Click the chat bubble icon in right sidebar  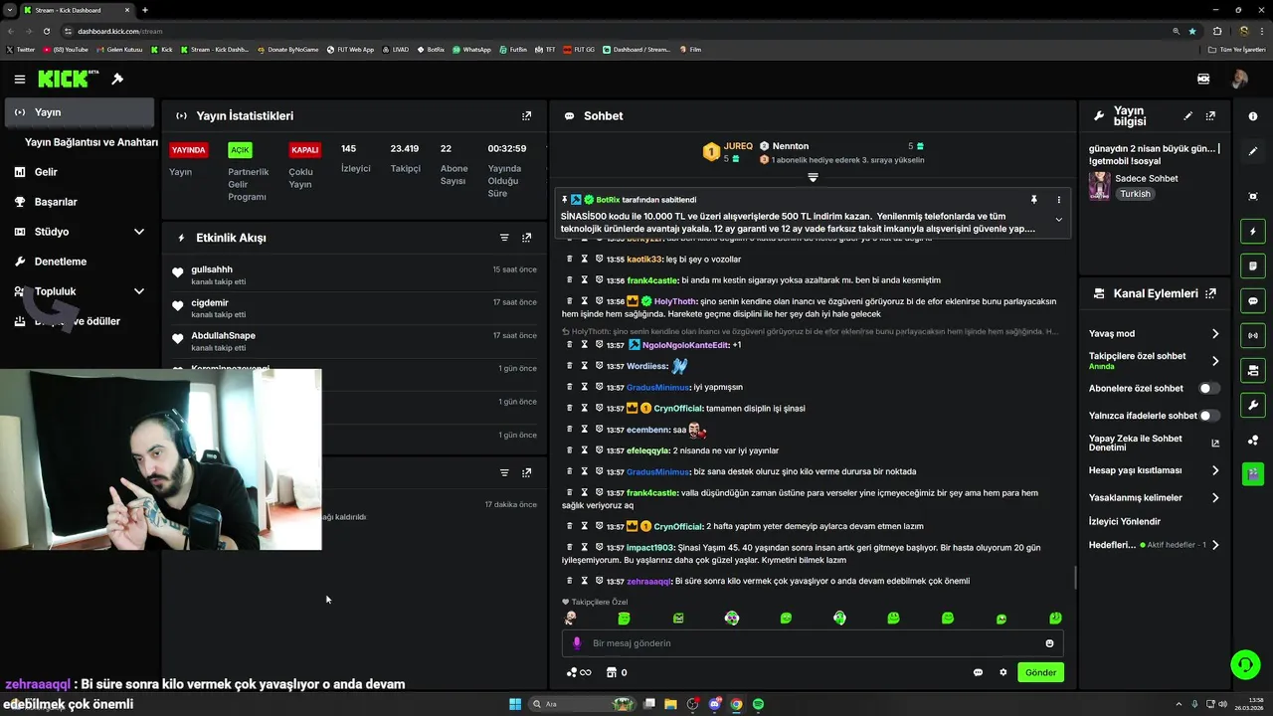click(1252, 301)
